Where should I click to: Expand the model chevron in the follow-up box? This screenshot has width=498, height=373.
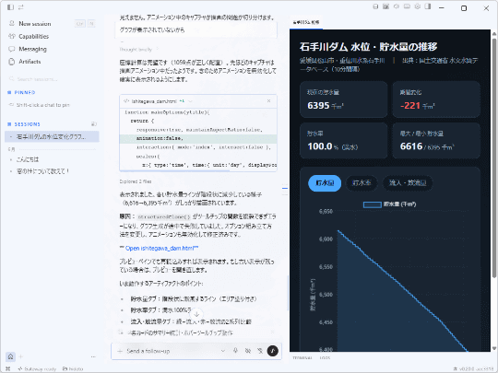pos(223,351)
